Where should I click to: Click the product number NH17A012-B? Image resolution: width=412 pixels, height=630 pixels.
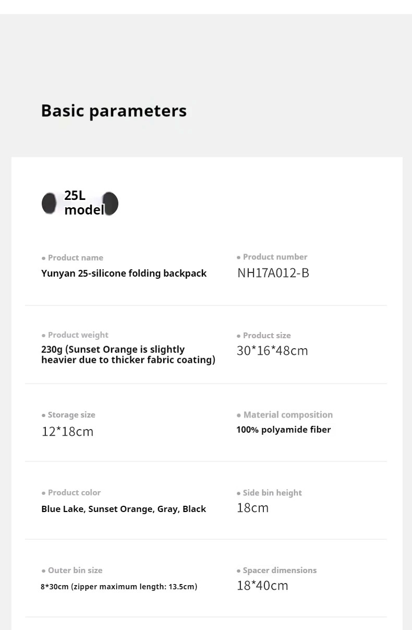[x=273, y=273]
